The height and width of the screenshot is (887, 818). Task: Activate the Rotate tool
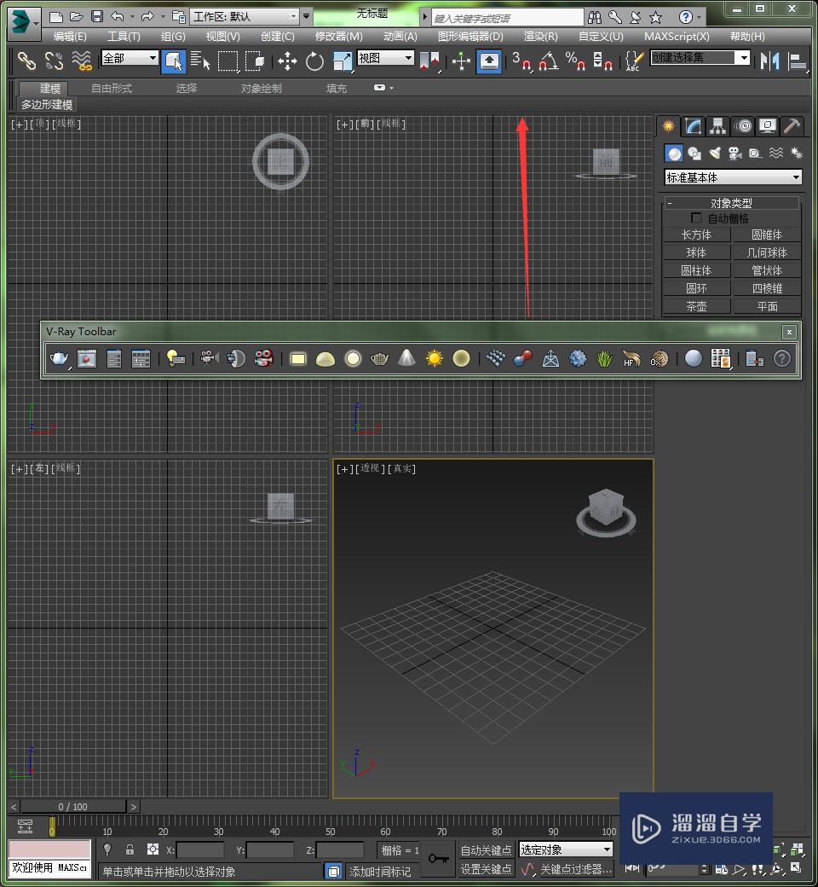click(314, 61)
